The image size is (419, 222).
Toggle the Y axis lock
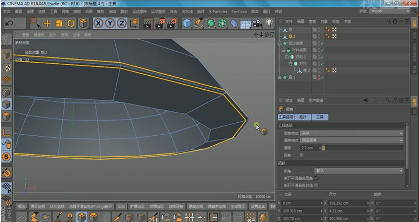coord(110,23)
